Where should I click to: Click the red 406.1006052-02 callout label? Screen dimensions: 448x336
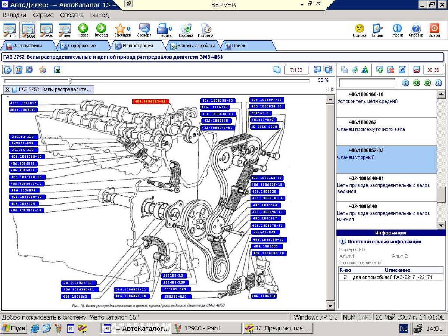[x=151, y=101]
